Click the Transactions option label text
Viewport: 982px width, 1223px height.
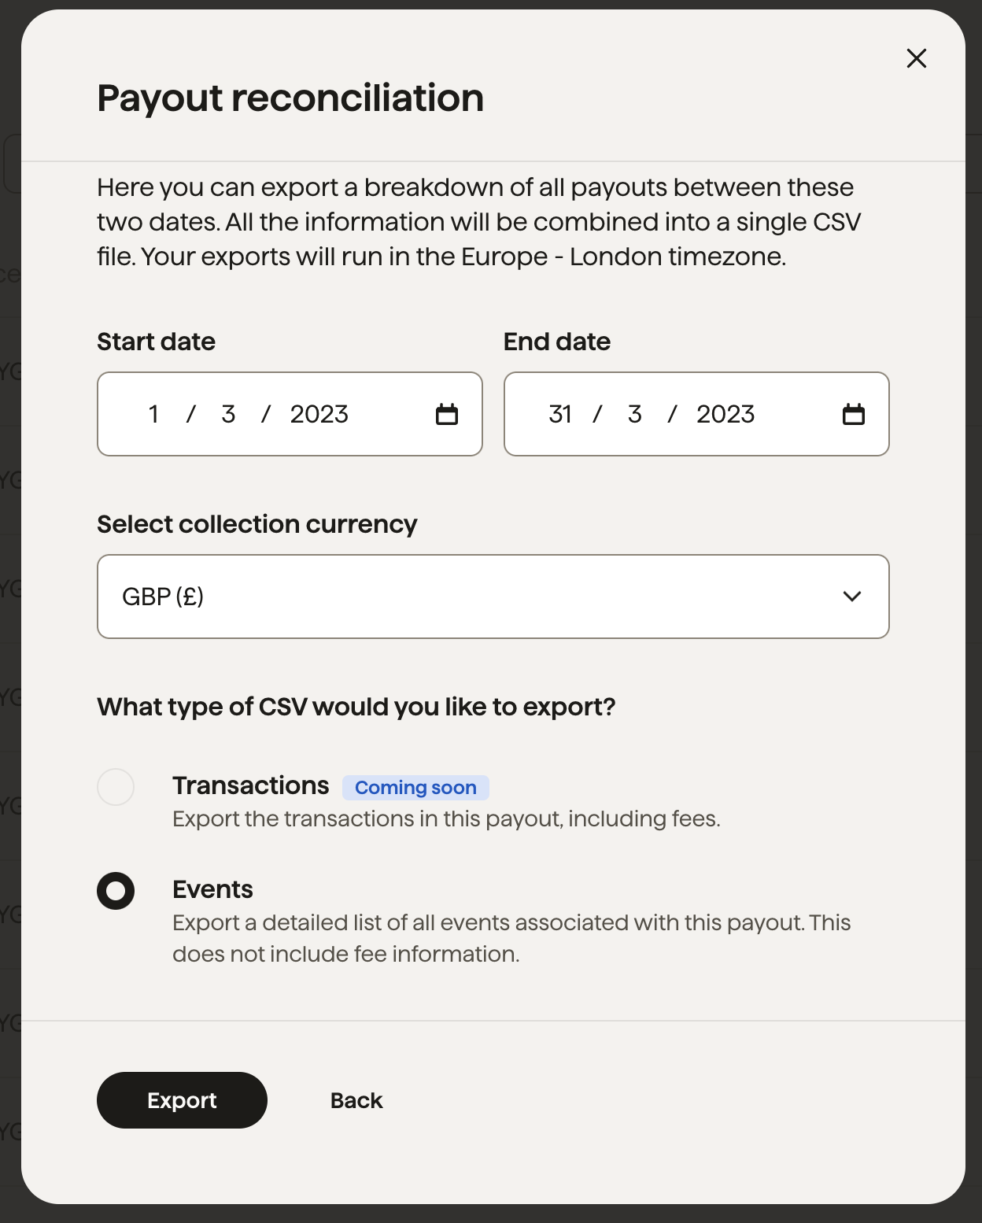[x=250, y=785]
